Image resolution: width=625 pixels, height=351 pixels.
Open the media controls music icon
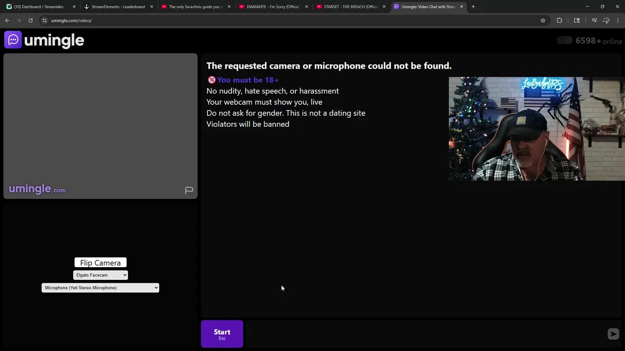(x=594, y=20)
